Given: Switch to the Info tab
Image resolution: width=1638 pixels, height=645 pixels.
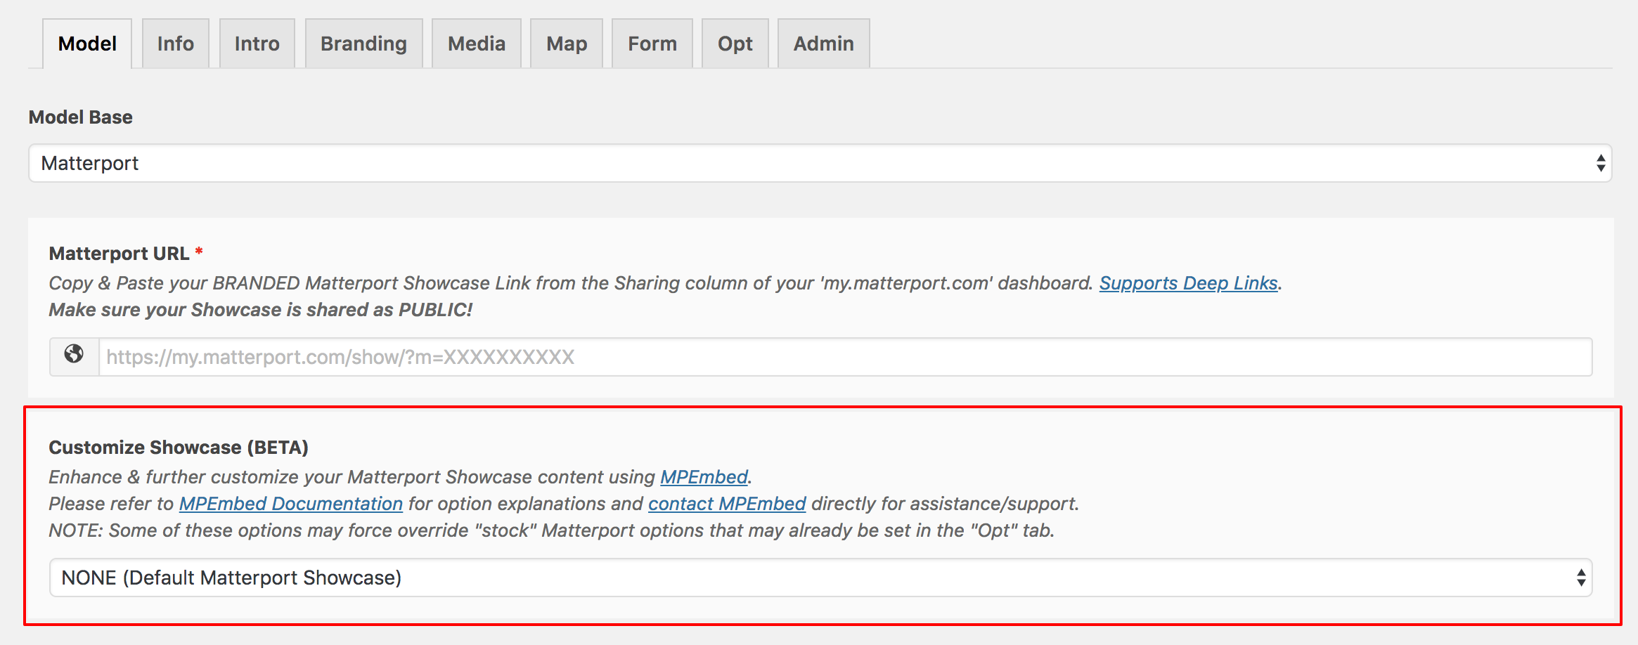Looking at the screenshot, I should (x=175, y=44).
